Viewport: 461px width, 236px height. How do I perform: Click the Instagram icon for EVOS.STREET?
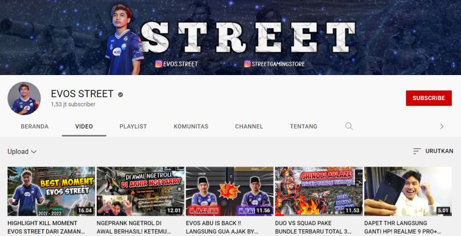(158, 64)
